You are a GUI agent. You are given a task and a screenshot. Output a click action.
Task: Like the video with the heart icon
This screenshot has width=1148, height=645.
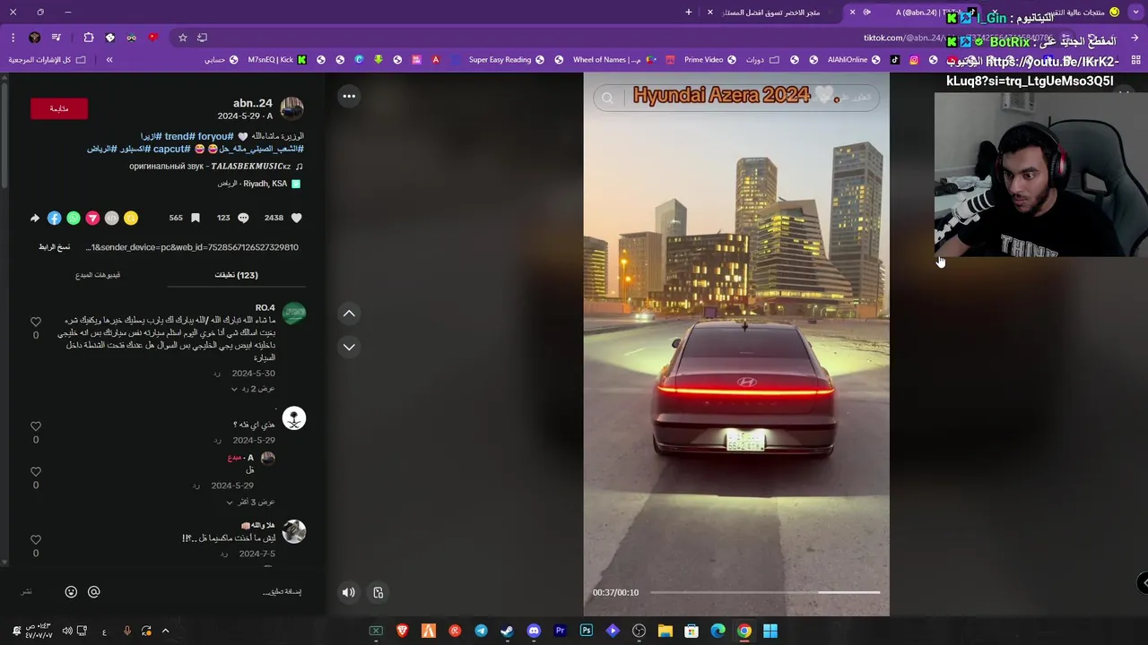pyautogui.click(x=297, y=218)
